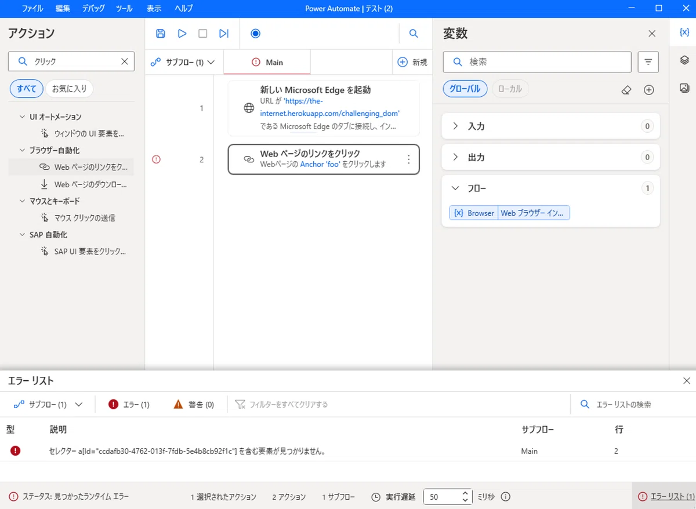This screenshot has height=509, width=696.
Task: Add a new variable with plus icon
Action: click(649, 90)
